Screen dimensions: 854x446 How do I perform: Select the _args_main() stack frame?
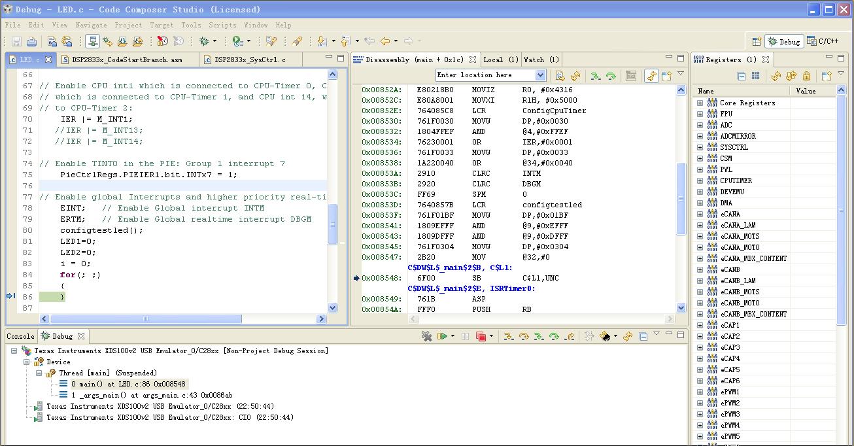point(152,395)
